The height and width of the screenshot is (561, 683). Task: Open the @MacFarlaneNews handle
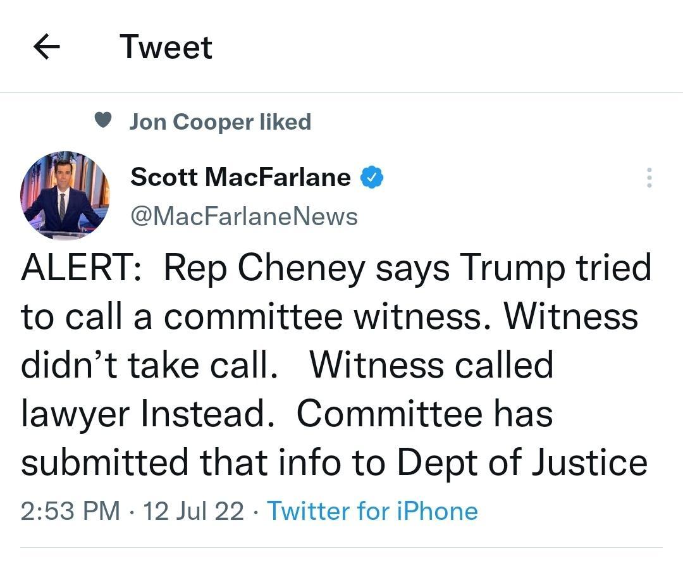tap(244, 216)
